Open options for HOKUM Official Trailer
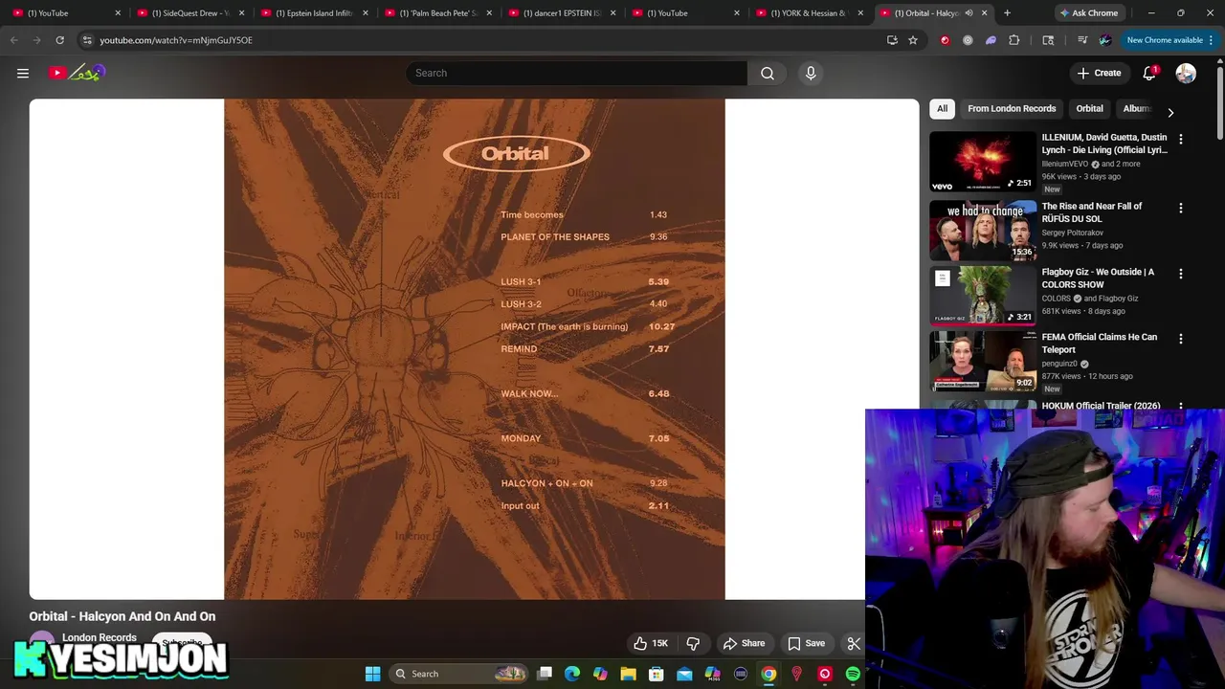1225x689 pixels. point(1180,406)
